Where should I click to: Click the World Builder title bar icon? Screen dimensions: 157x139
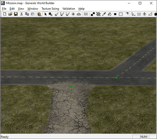pyautogui.click(x=3, y=3)
